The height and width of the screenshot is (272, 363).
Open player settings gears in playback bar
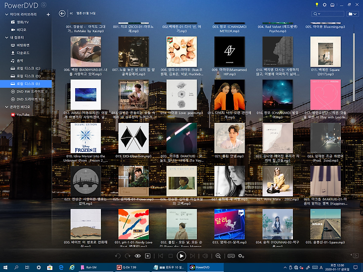coord(241,256)
